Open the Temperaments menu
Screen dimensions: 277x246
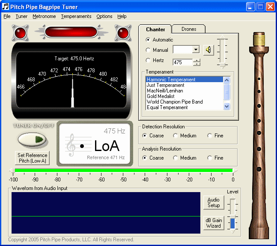[x=76, y=16]
